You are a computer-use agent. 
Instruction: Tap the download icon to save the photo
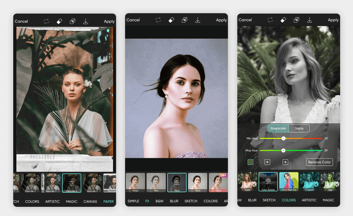86,21
